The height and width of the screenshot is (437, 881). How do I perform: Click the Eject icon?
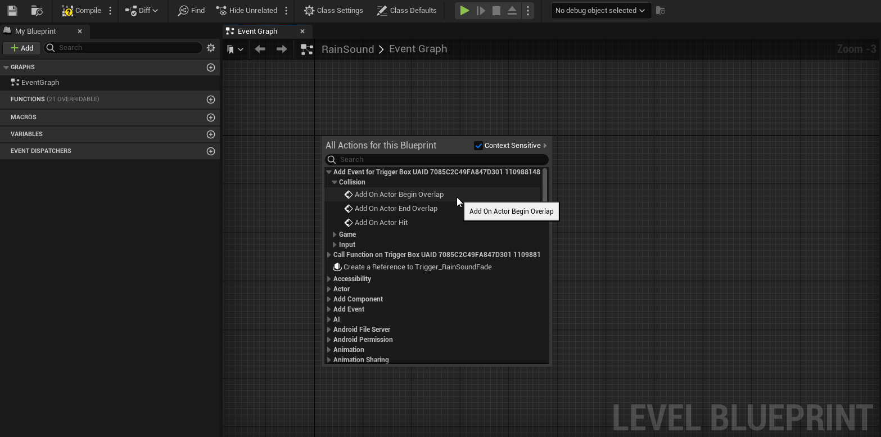[512, 10]
